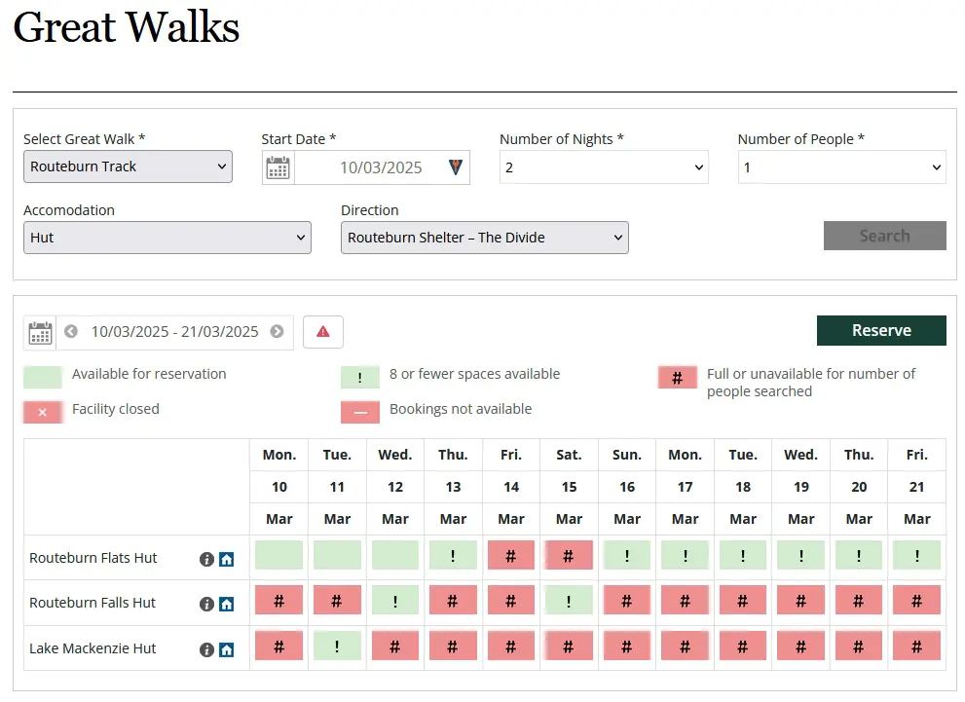This screenshot has height=702, width=965.
Task: Click the Lake Mackenzie Hut row label
Action: point(93,648)
